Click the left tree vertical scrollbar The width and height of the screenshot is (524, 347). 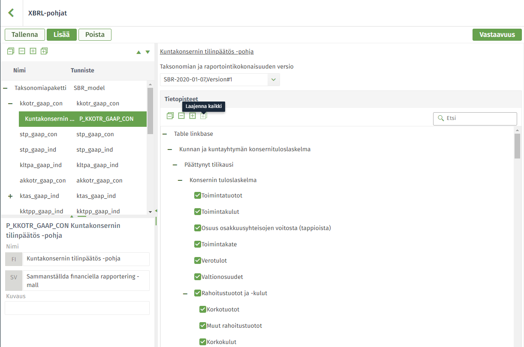[150, 111]
